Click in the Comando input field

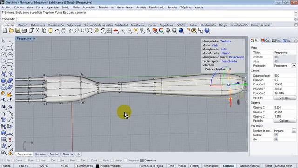[155, 19]
